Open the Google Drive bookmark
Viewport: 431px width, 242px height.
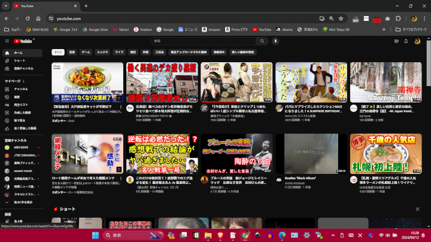point(95,29)
